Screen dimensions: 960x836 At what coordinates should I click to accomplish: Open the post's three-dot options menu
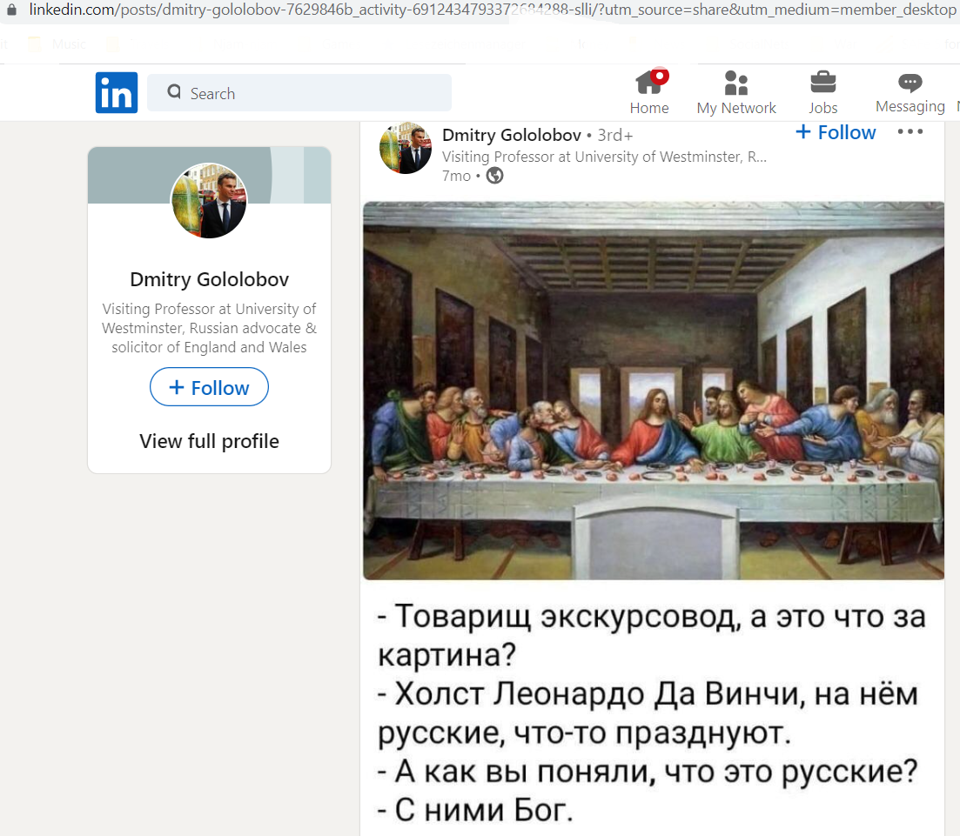point(910,131)
